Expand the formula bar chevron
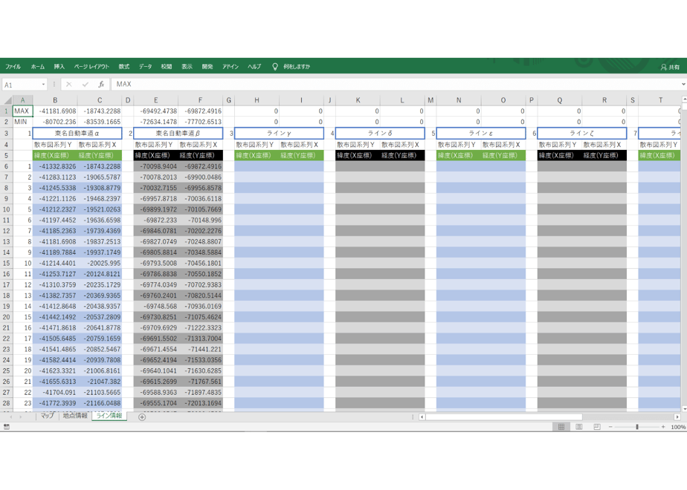 tap(683, 84)
